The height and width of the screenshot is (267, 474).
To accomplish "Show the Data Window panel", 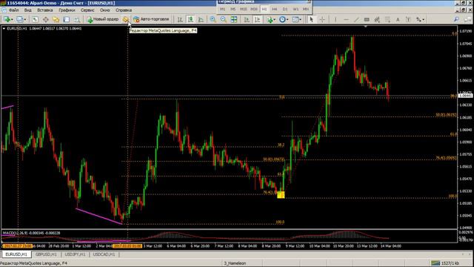I will 46,19.
